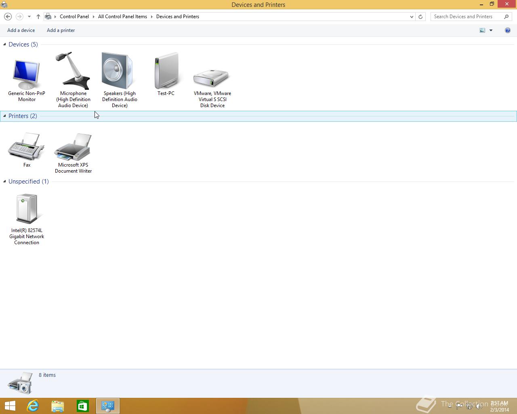This screenshot has width=517, height=414.
Task: Click the Back navigation arrow
Action: (8, 17)
